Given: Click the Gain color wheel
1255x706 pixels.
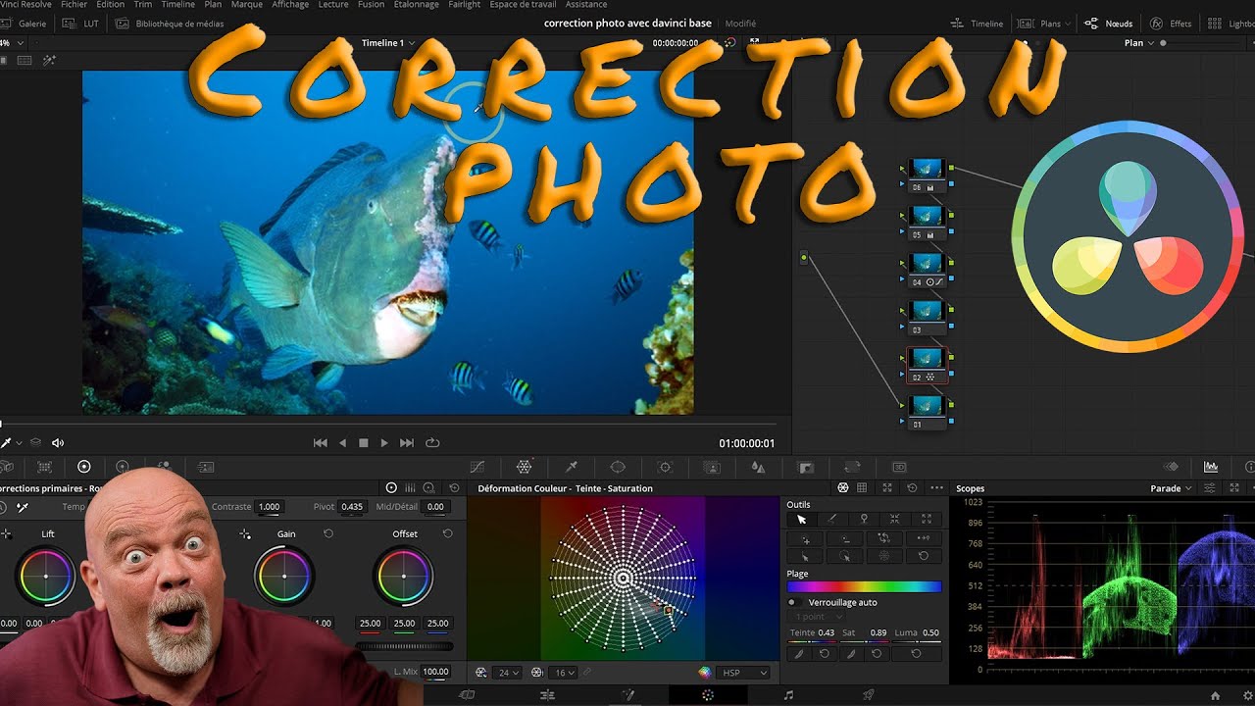Looking at the screenshot, I should pos(284,577).
